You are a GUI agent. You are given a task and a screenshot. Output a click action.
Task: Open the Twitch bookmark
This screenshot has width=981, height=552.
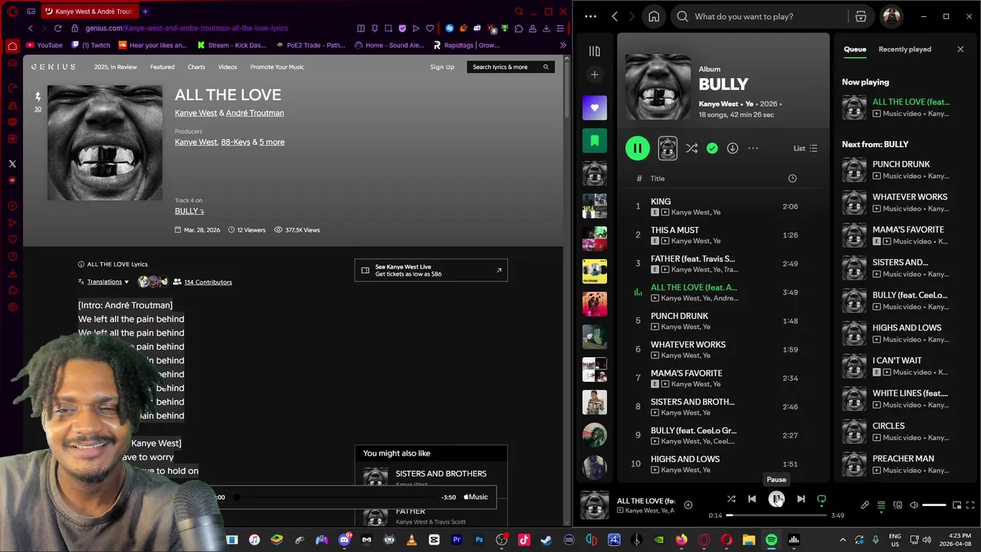pyautogui.click(x=90, y=45)
